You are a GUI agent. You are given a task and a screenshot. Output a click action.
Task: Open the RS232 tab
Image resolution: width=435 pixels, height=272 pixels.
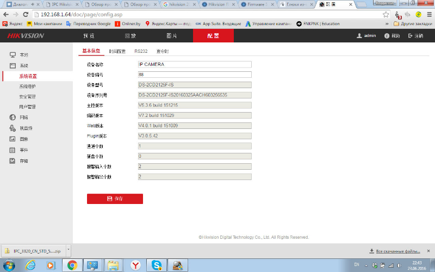coord(141,51)
